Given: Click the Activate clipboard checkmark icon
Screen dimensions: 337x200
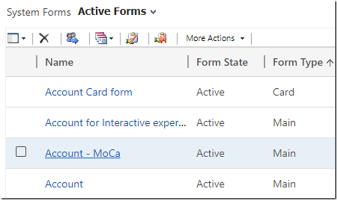Looking at the screenshot, I should (x=132, y=38).
